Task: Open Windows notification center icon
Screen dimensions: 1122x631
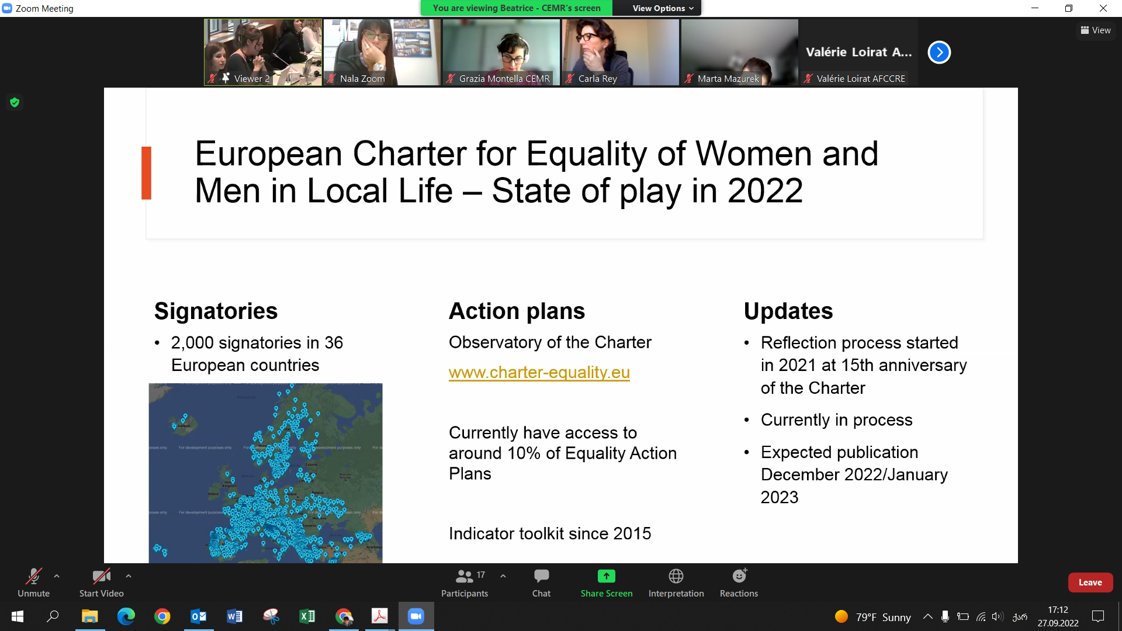Action: 1098,616
